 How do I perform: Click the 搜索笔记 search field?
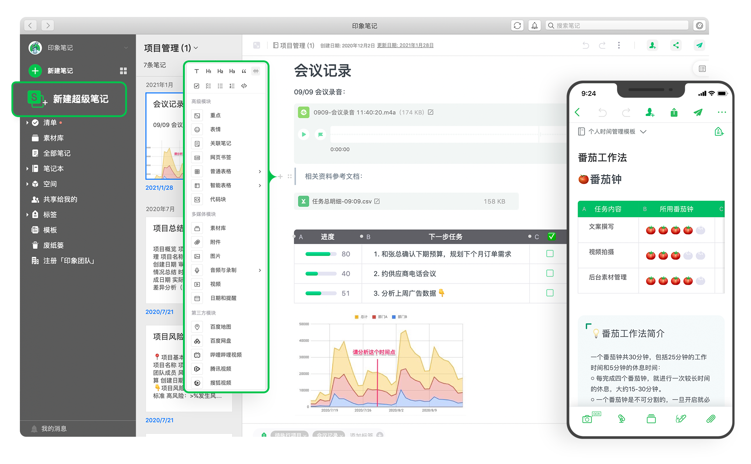[617, 25]
